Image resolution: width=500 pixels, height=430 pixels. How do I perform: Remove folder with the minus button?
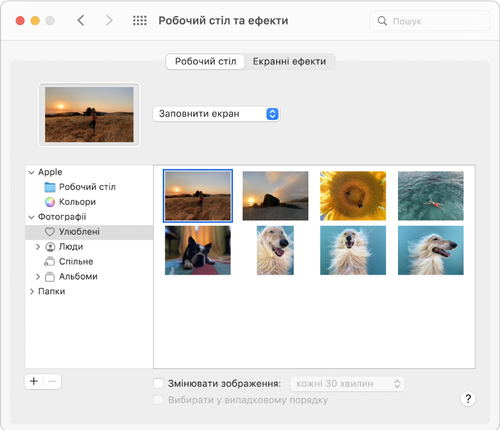click(x=52, y=381)
